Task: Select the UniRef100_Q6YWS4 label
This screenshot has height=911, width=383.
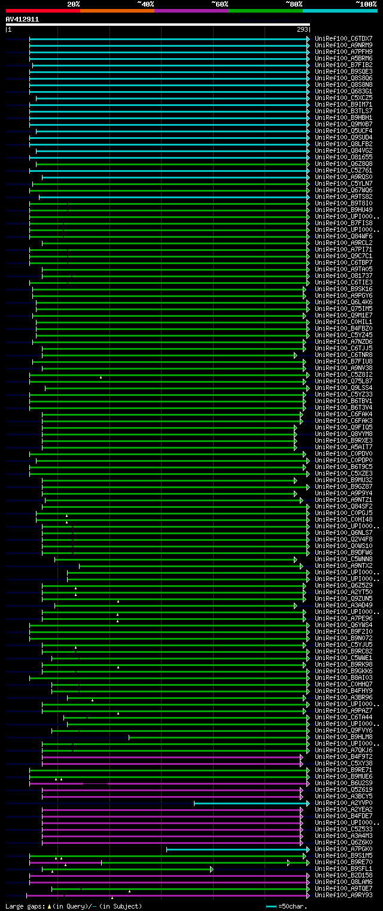Action: pyautogui.click(x=344, y=625)
